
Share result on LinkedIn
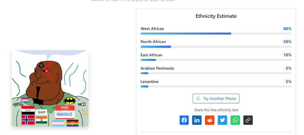197,120
